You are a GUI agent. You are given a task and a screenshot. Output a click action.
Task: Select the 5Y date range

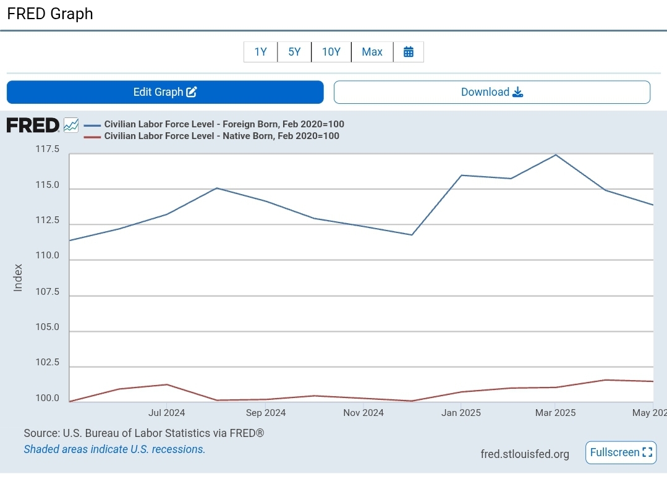(x=294, y=52)
